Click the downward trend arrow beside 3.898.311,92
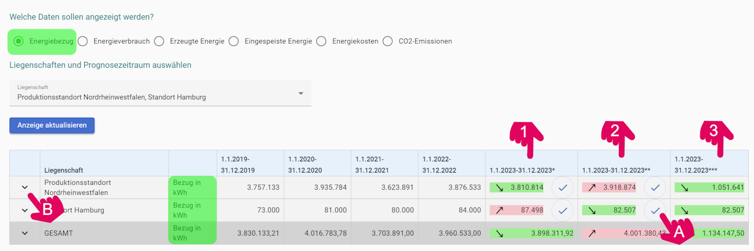 coord(500,233)
